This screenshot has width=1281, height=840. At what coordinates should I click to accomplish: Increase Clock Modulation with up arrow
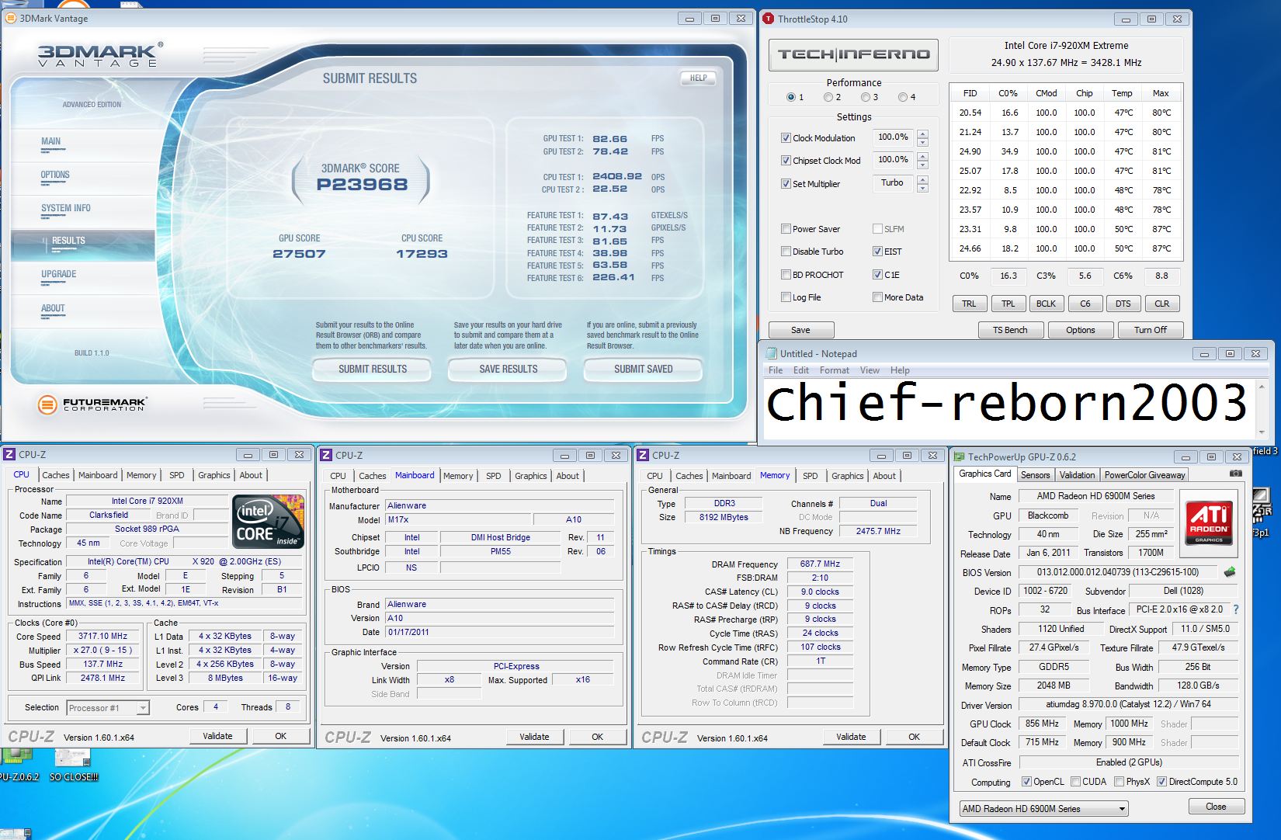tap(922, 134)
